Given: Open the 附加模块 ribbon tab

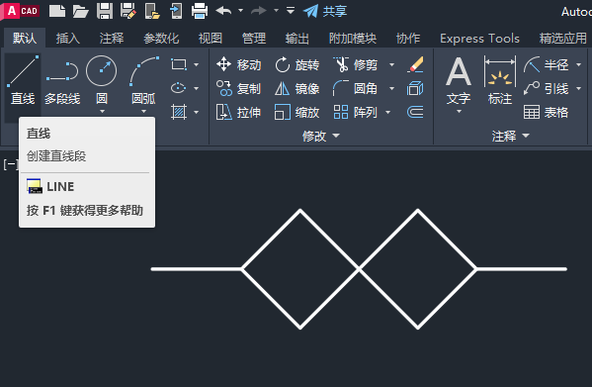Looking at the screenshot, I should click(x=353, y=39).
